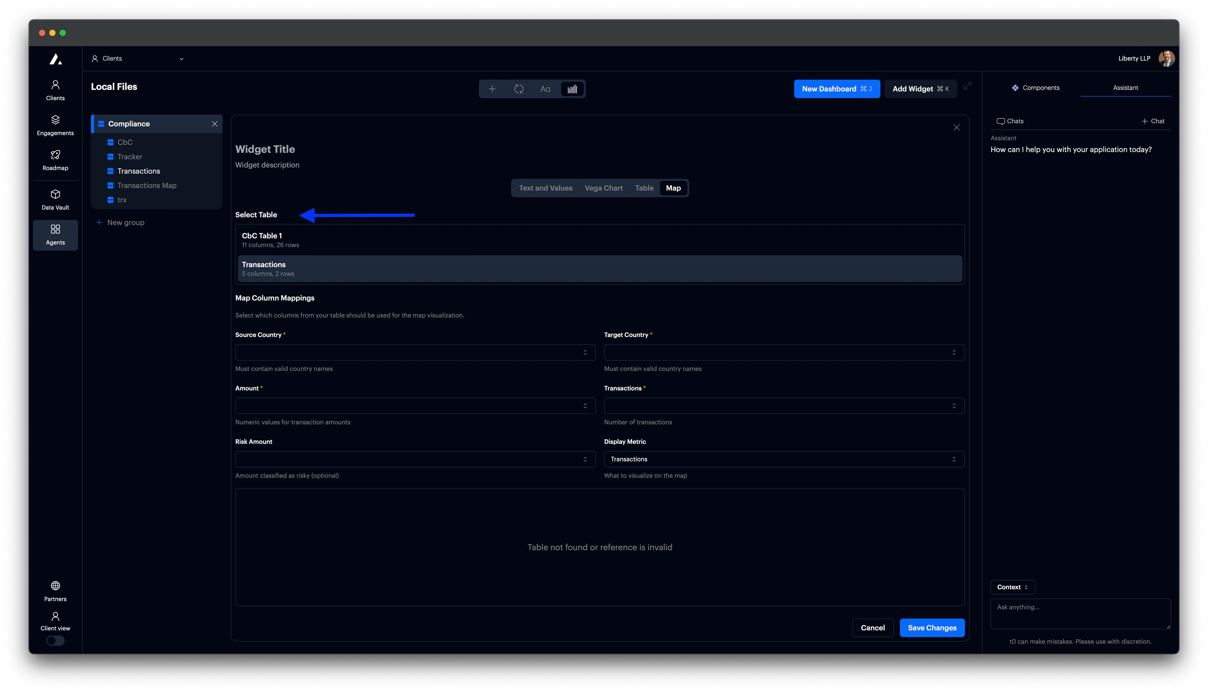The height and width of the screenshot is (692, 1208).
Task: Start a new conversation with + Chat
Action: click(1153, 121)
